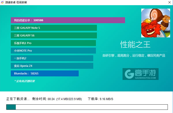Image resolution: width=173 pixels, height=113 pixels.
Task: Click the blue Bluestacks 58265 bar
Action: 45,73
